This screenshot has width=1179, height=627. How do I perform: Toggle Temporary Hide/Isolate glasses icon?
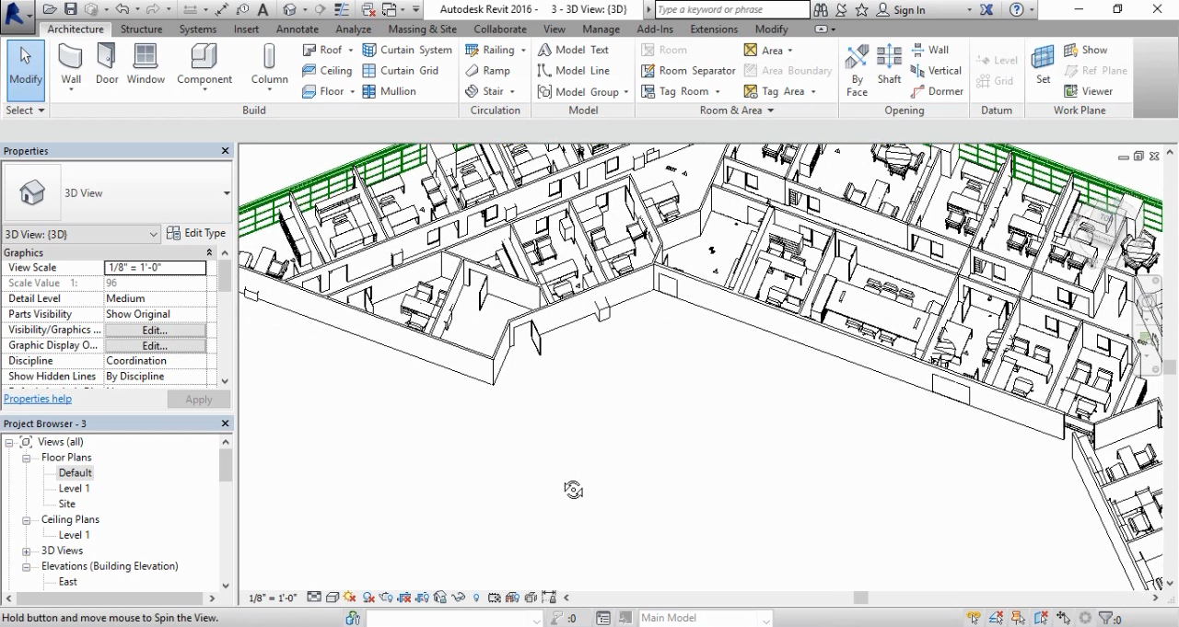(x=458, y=598)
